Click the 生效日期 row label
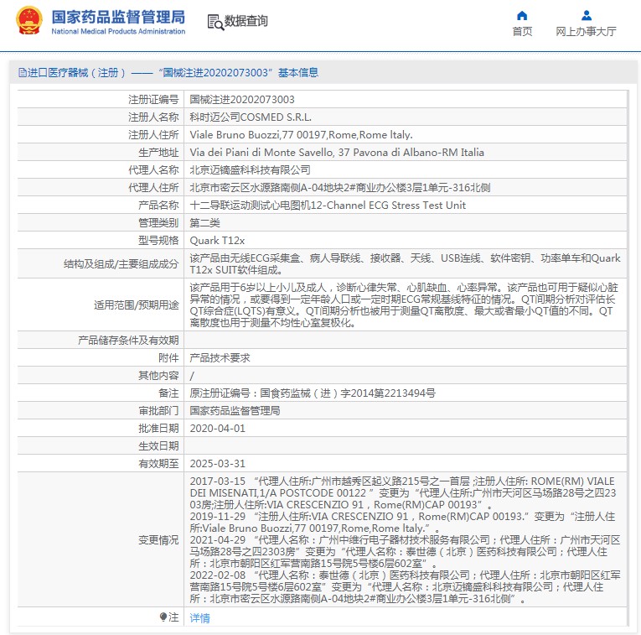641x635 pixels. [x=158, y=446]
